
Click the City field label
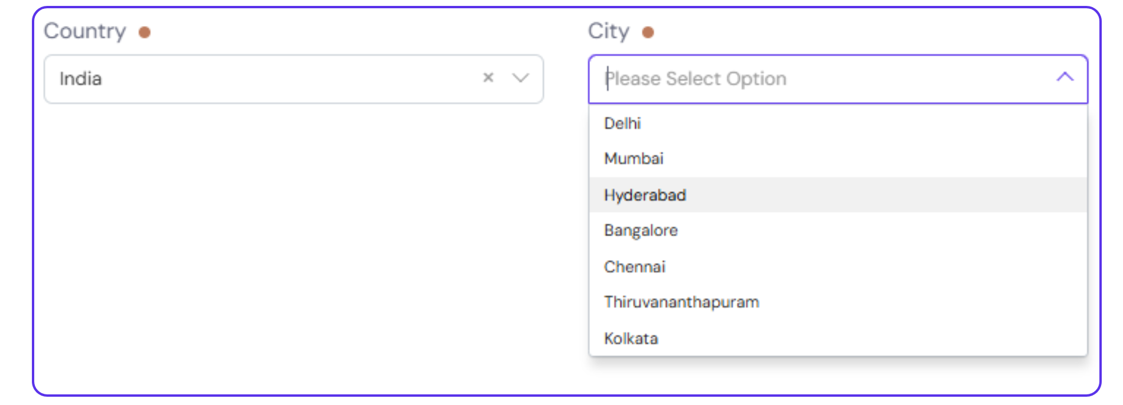tap(608, 31)
